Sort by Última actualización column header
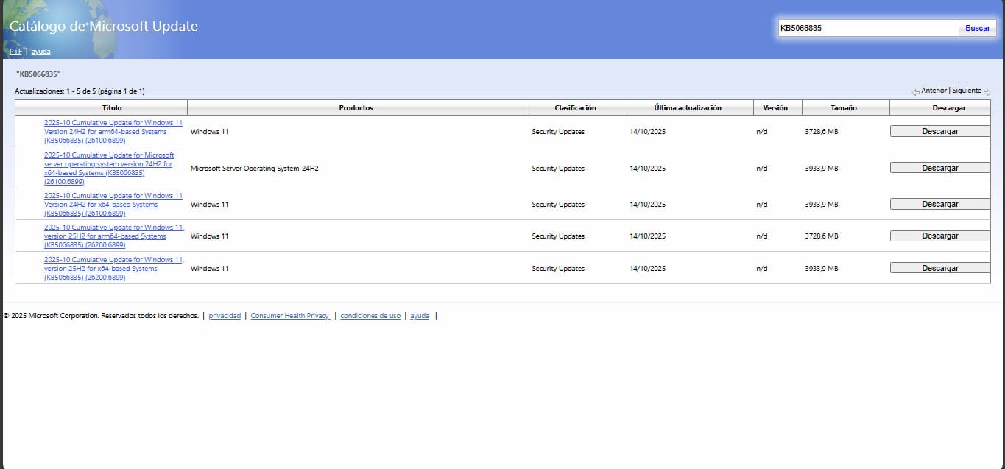Viewport: 1005px width, 469px height. (x=687, y=108)
